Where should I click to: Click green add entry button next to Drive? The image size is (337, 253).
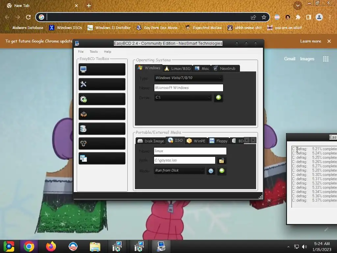219,98
